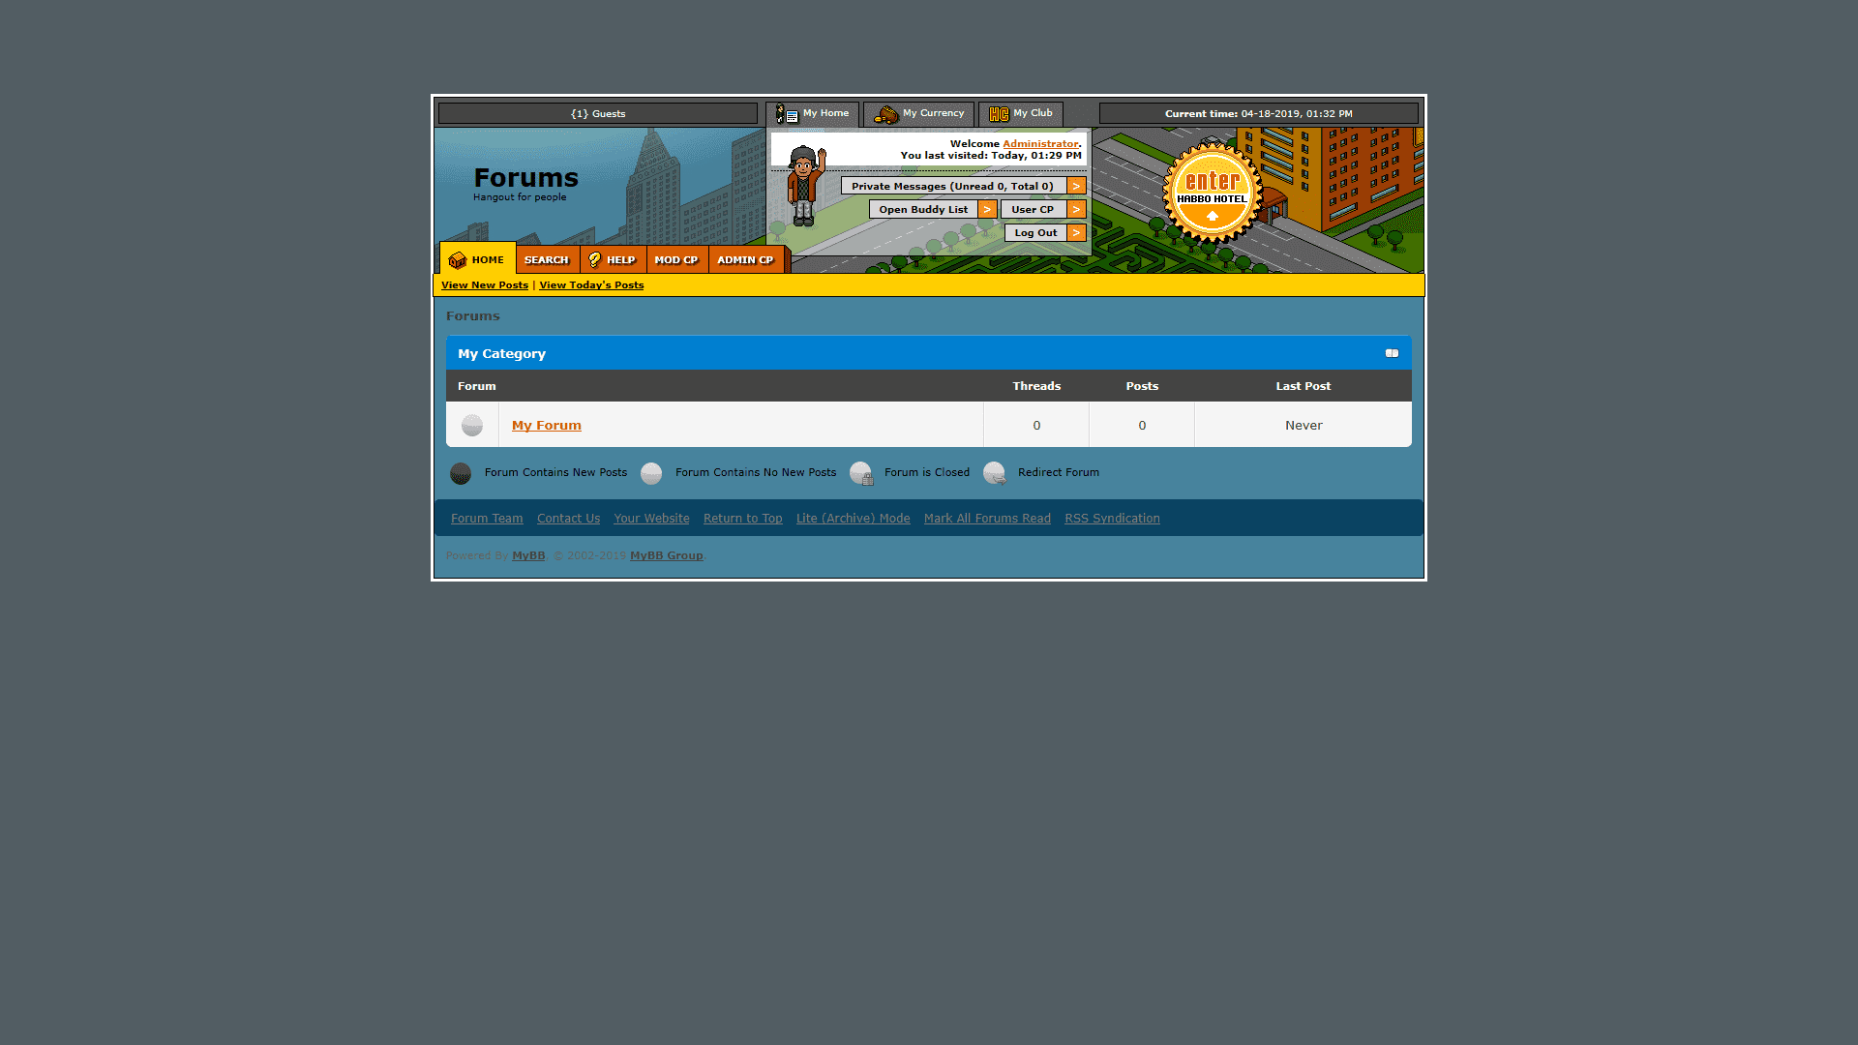Click the Forum Is Closed icon
The image size is (1858, 1045).
[x=862, y=473]
